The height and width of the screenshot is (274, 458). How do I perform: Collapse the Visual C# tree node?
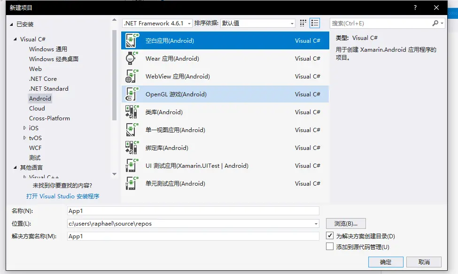[15, 39]
